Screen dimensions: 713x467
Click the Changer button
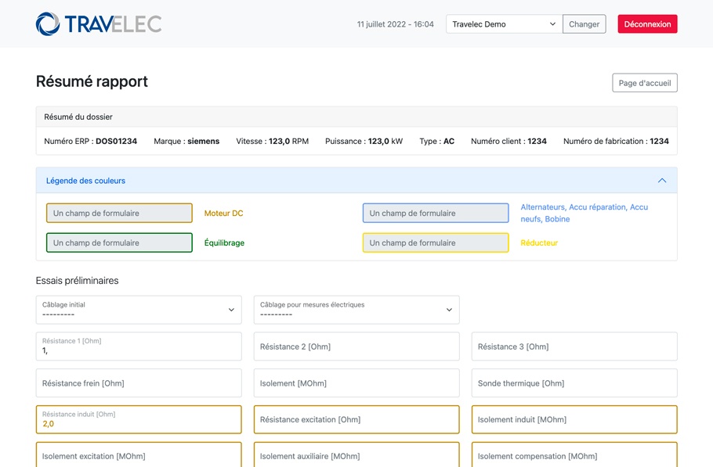tap(584, 24)
